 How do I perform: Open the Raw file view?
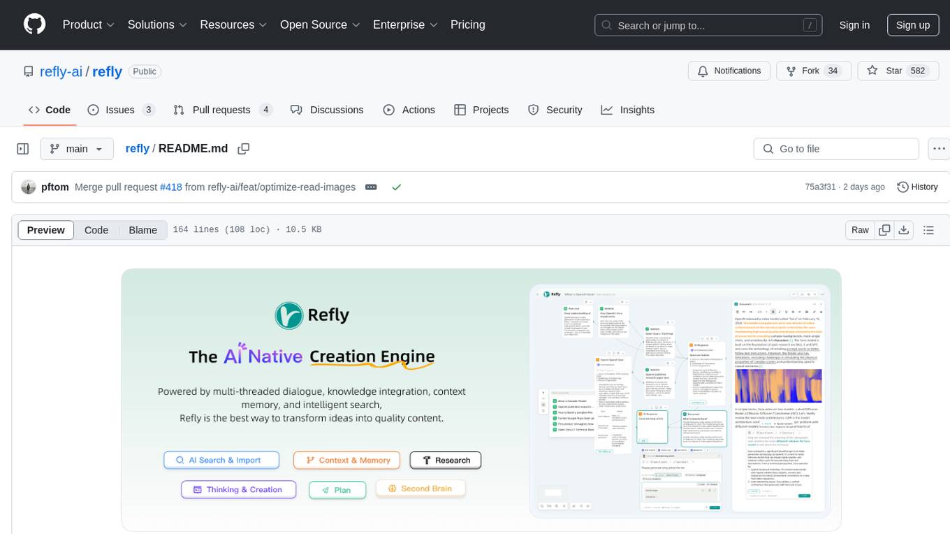860,230
